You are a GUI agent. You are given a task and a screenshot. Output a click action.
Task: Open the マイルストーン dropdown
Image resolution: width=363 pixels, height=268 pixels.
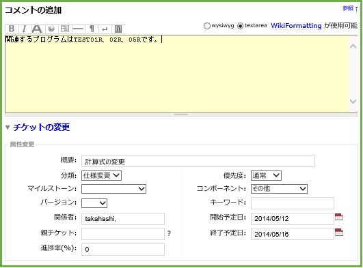(113, 189)
